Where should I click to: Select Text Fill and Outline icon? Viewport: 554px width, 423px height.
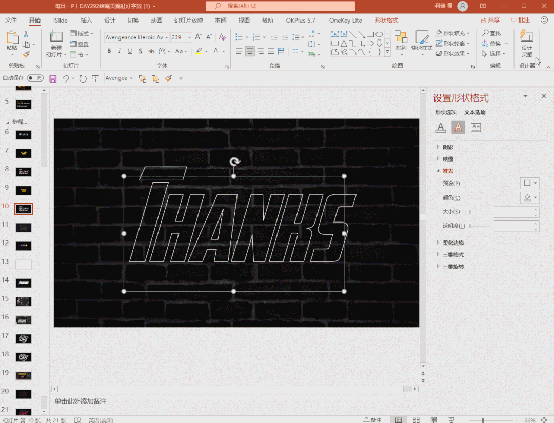pyautogui.click(x=440, y=128)
